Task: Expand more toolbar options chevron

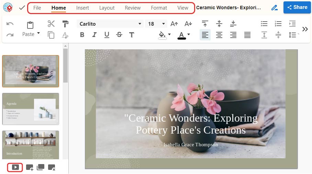Action: (305, 29)
